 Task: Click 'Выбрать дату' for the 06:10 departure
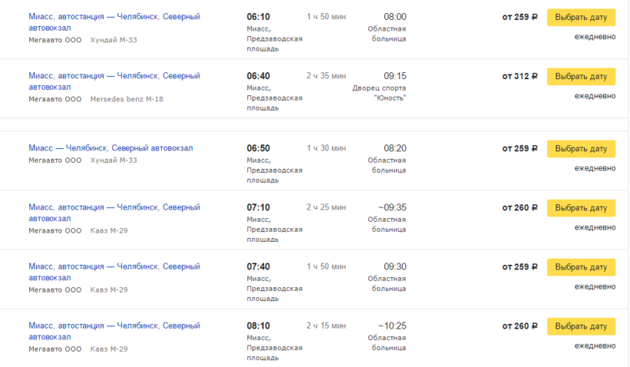pos(581,17)
